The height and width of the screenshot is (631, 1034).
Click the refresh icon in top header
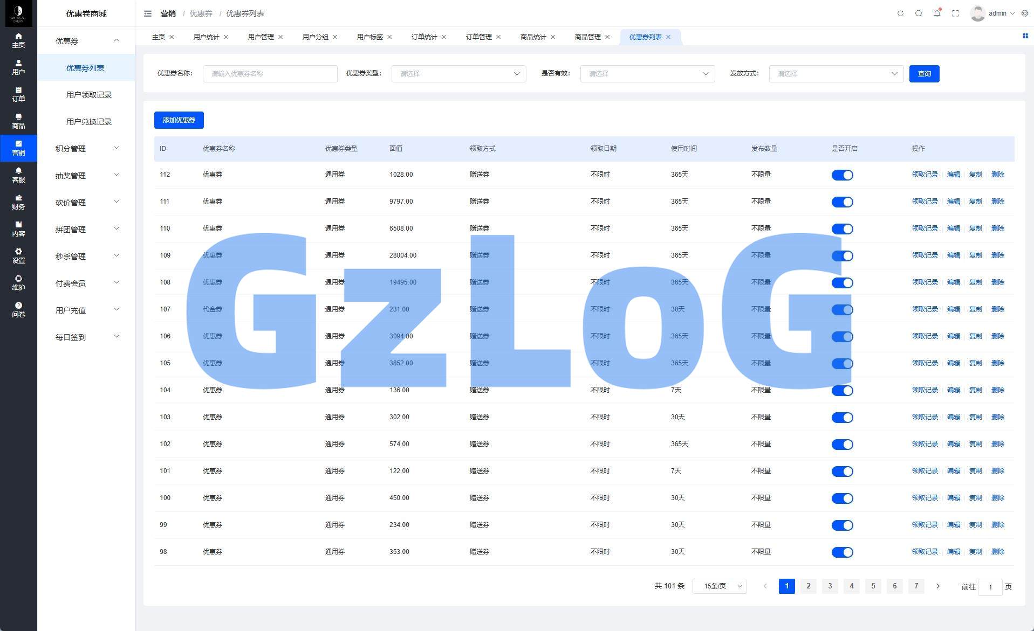(900, 13)
